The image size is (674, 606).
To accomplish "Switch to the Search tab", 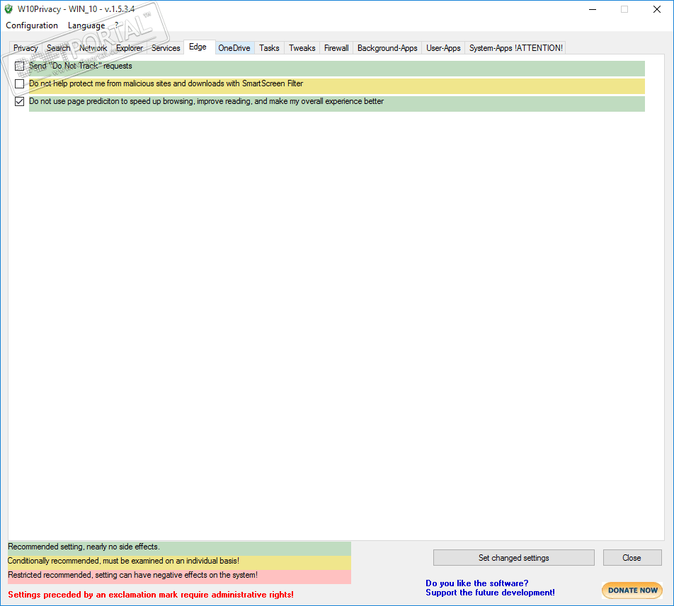I will point(59,48).
